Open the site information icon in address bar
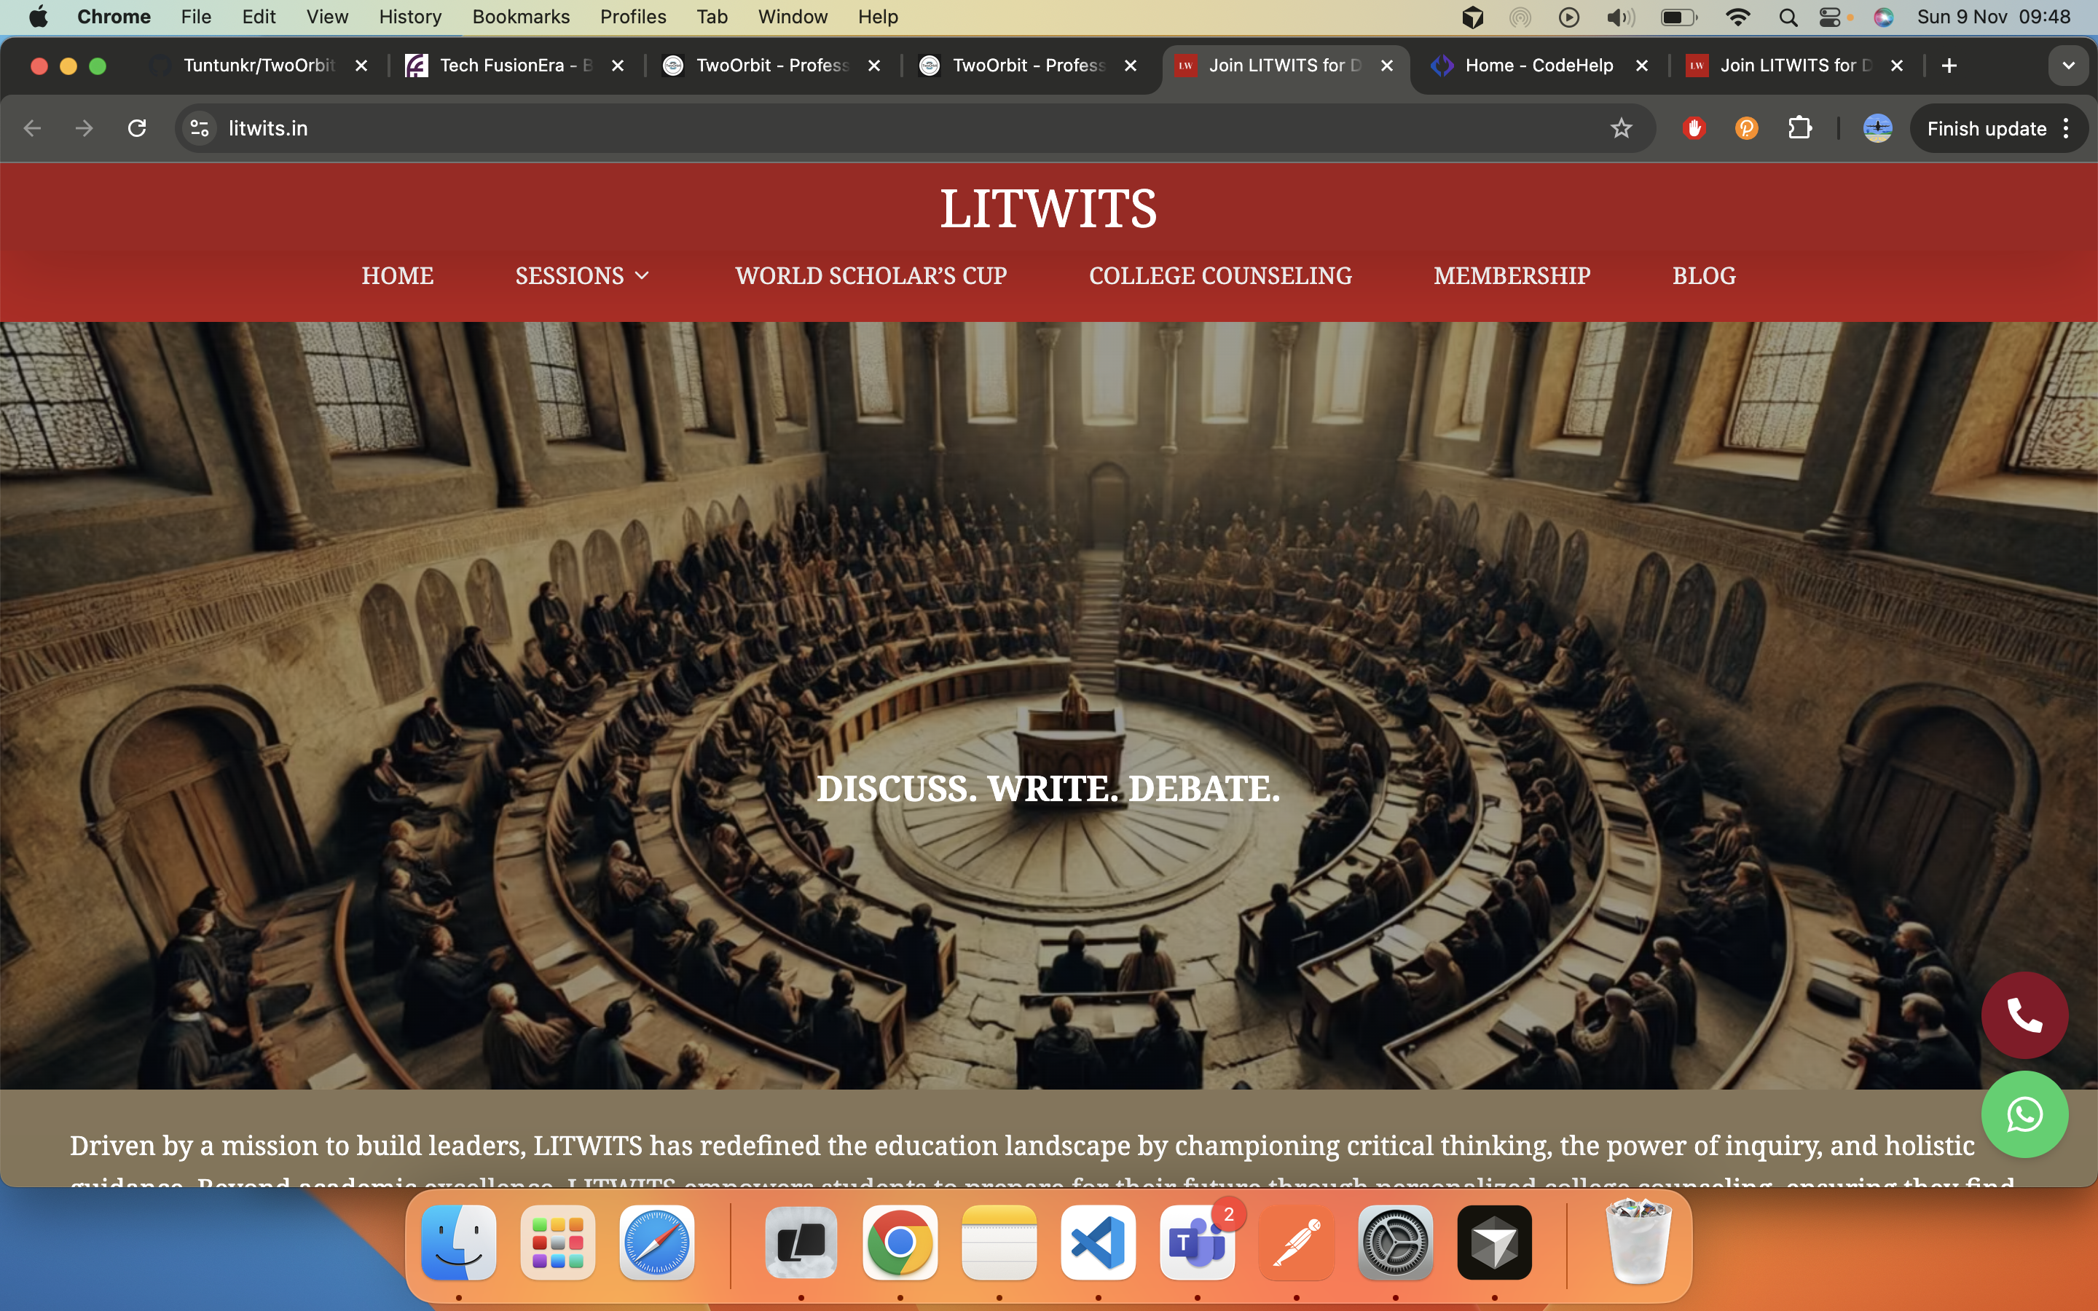Image resolution: width=2098 pixels, height=1311 pixels. pos(199,127)
